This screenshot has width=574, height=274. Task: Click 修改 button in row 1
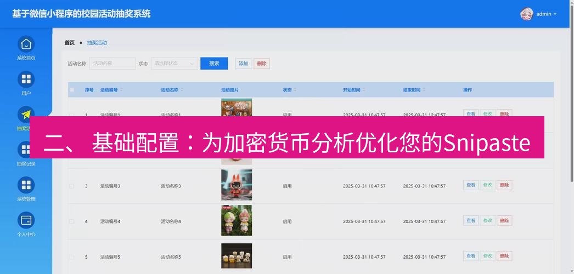tap(488, 112)
